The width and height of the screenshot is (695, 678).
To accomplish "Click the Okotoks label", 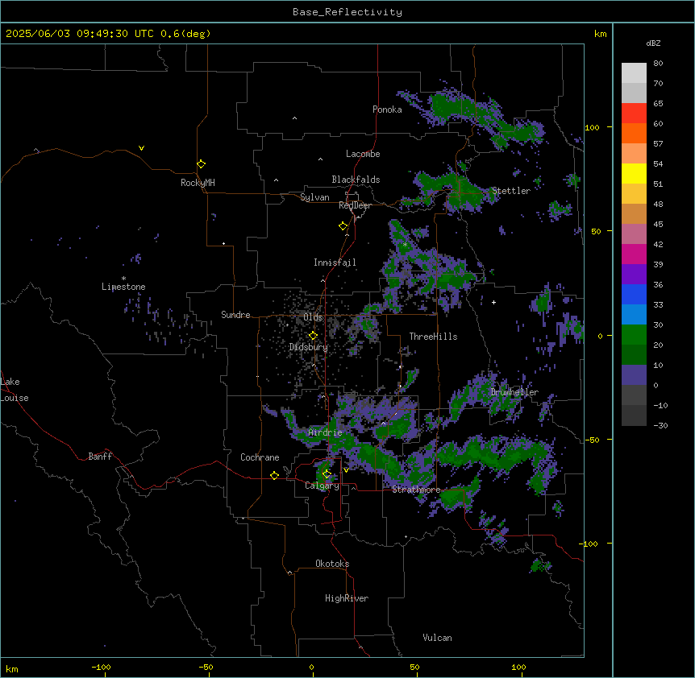I will pos(332,564).
